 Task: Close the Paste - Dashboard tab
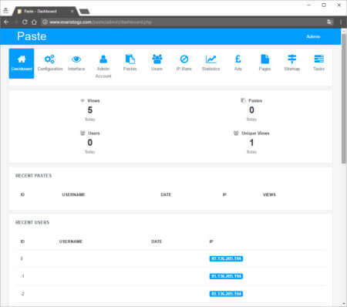72,12
